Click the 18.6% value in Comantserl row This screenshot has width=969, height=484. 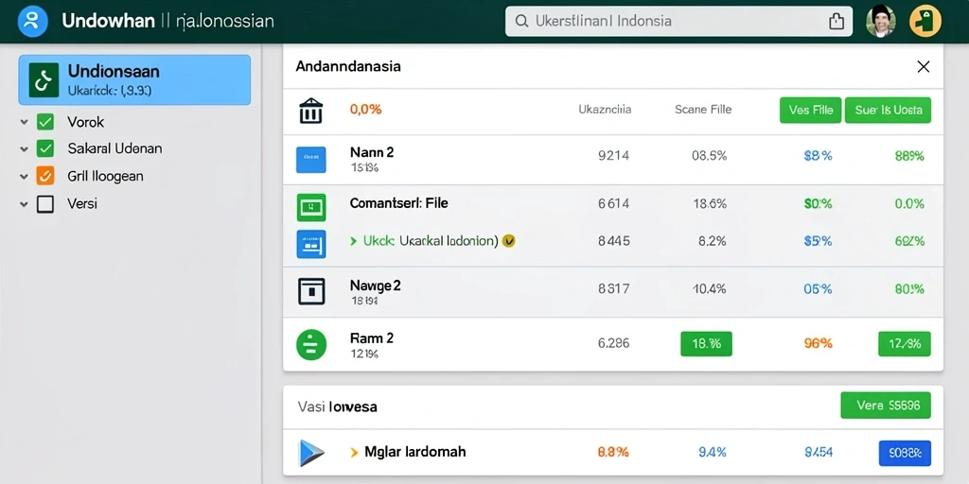(x=710, y=204)
